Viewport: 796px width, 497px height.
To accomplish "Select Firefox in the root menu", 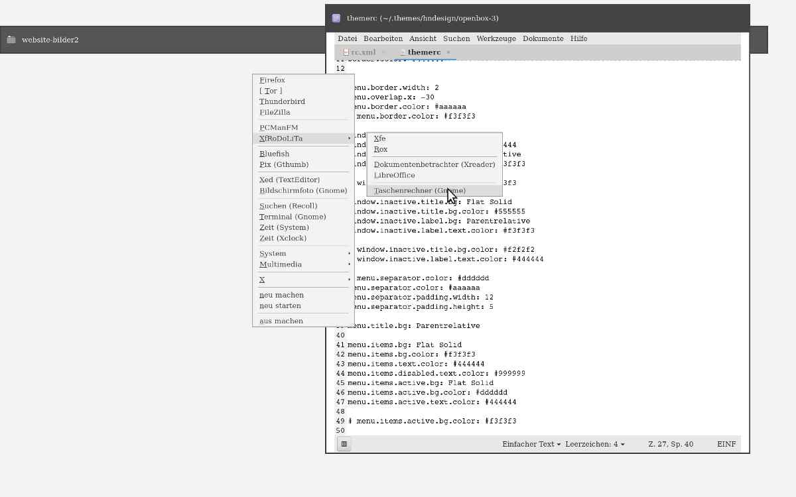I will pos(272,80).
